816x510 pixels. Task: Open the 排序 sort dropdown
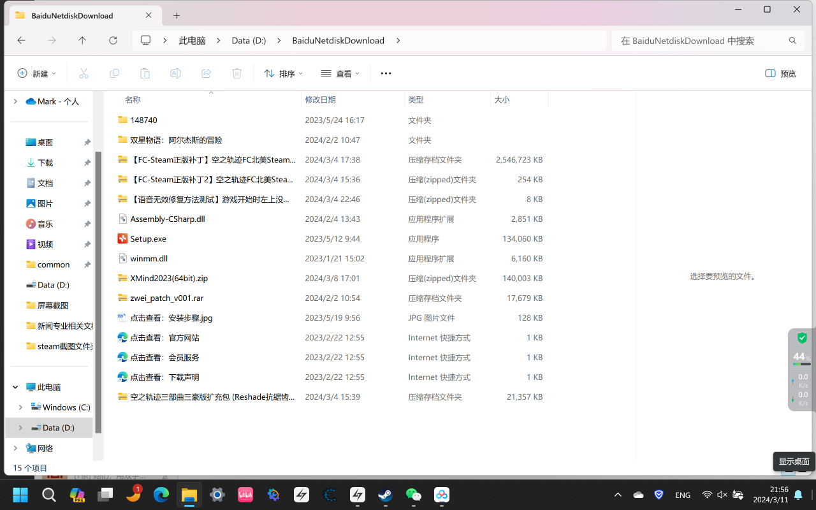pos(283,73)
